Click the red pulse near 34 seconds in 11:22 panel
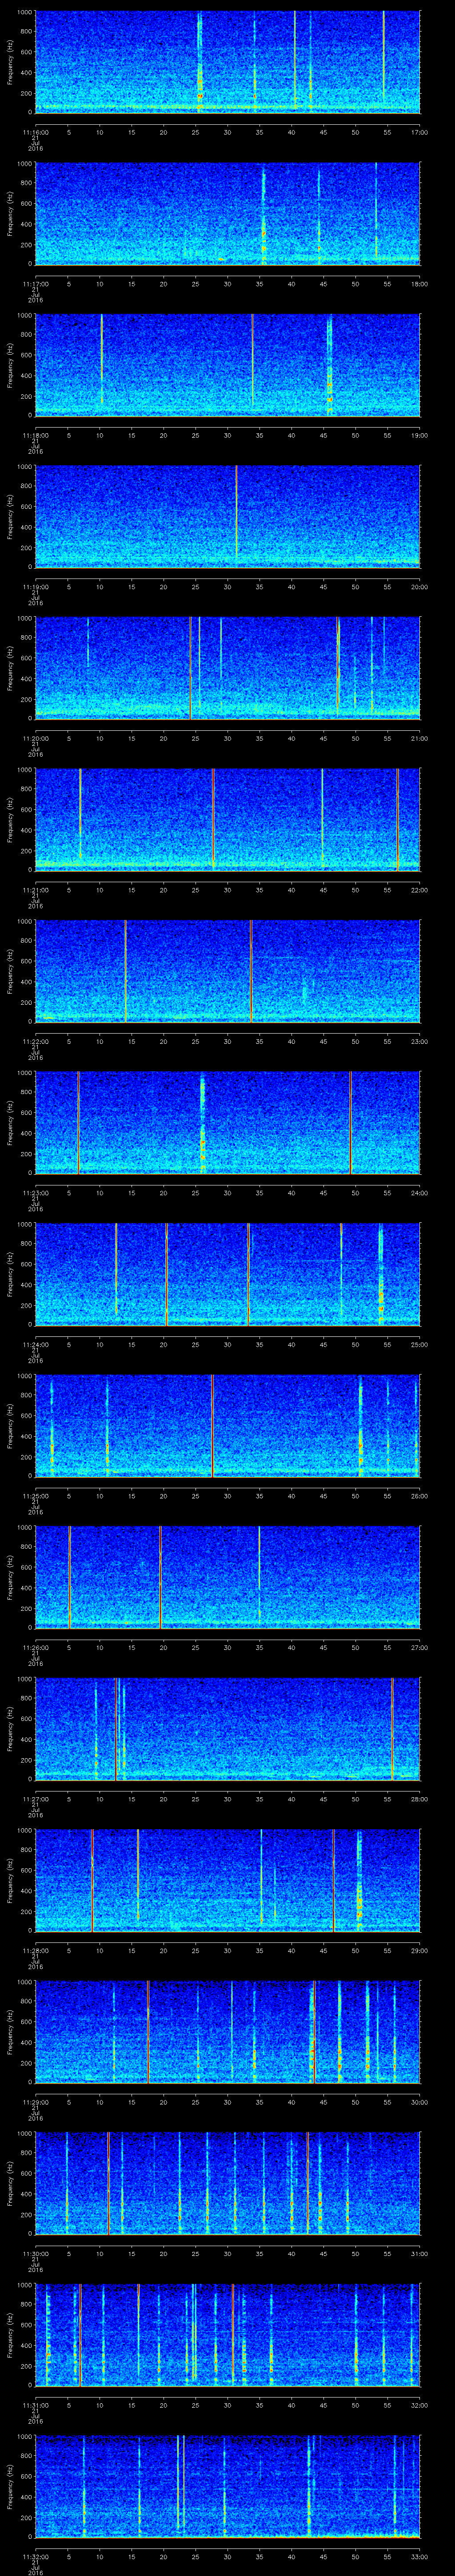Screen dimensions: 455x2576 click(251, 971)
